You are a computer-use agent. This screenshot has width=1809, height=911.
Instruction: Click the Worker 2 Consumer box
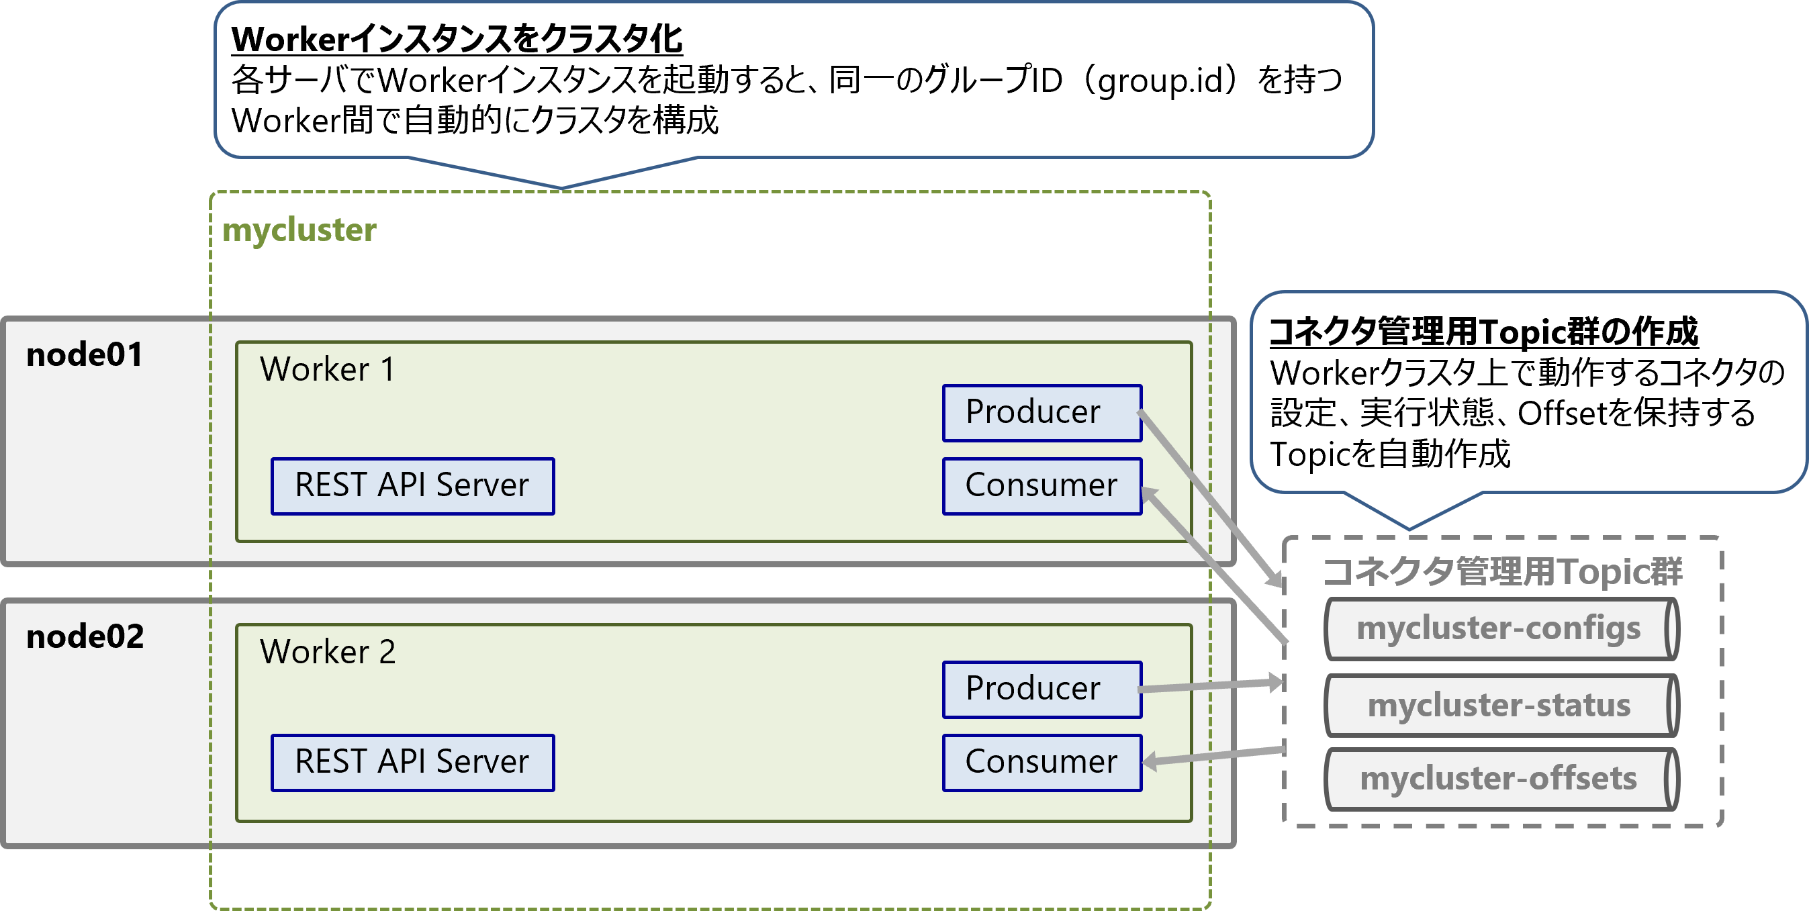(1041, 762)
